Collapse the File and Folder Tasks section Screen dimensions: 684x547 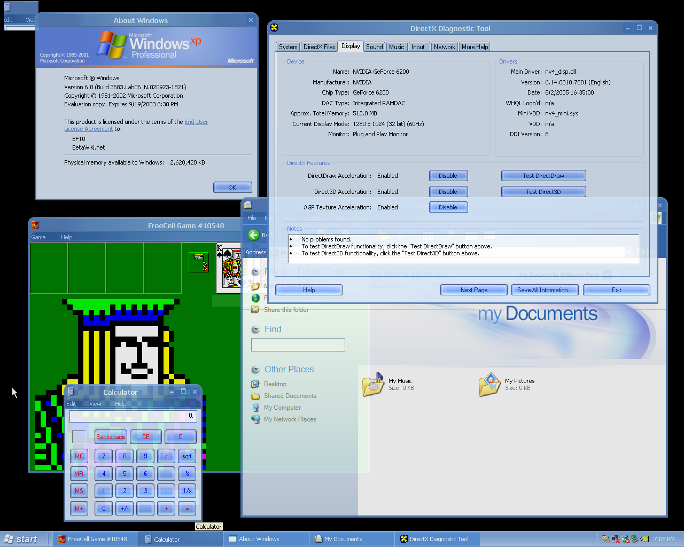(255, 271)
